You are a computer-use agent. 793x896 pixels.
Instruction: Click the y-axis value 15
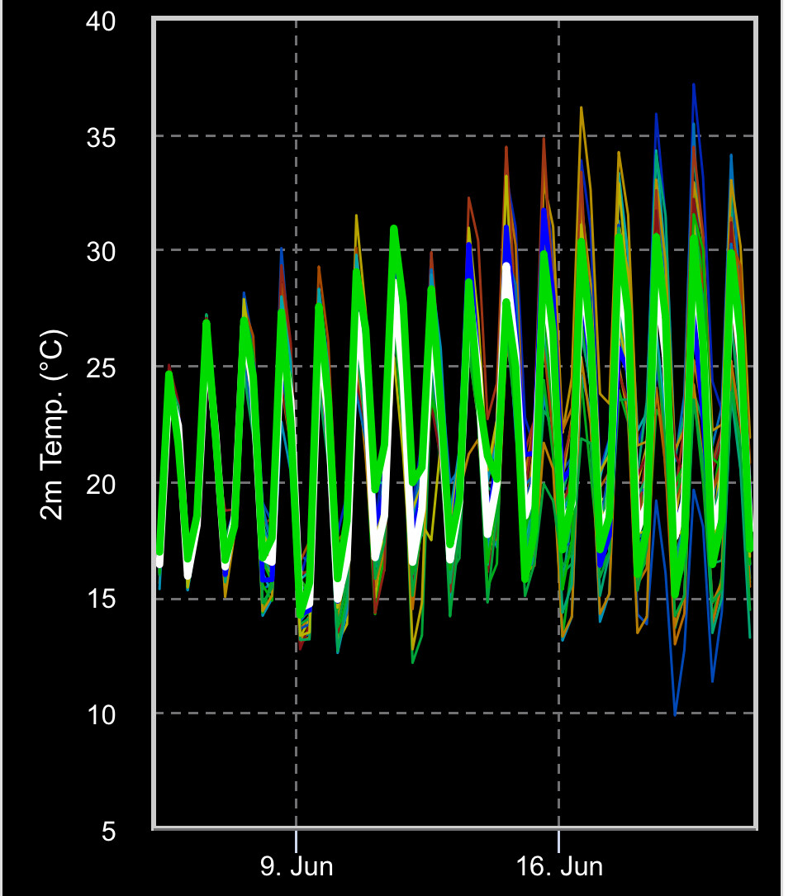[x=101, y=600]
